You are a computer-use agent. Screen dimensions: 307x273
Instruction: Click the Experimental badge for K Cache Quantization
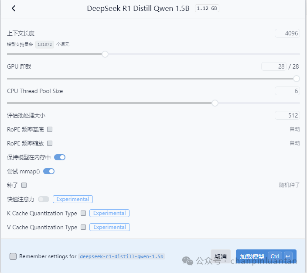pos(109,213)
